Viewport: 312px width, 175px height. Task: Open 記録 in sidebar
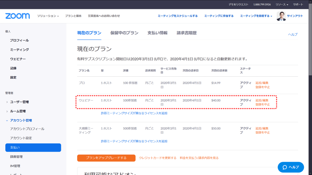coord(13,68)
